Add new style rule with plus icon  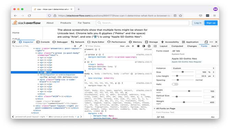coord(133,46)
